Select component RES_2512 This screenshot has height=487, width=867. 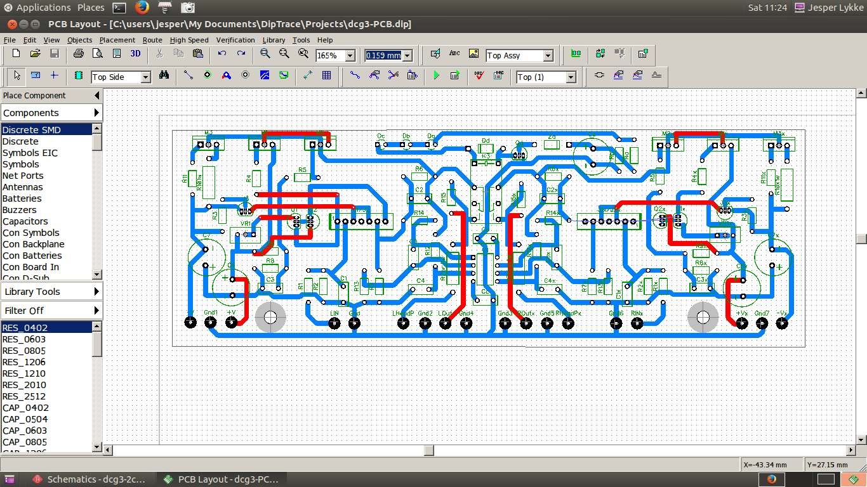(46, 396)
